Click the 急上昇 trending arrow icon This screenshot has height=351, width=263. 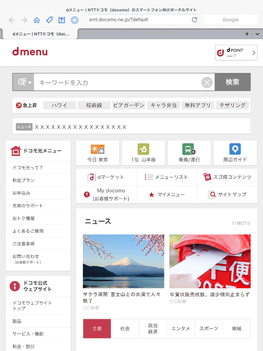pos(19,106)
